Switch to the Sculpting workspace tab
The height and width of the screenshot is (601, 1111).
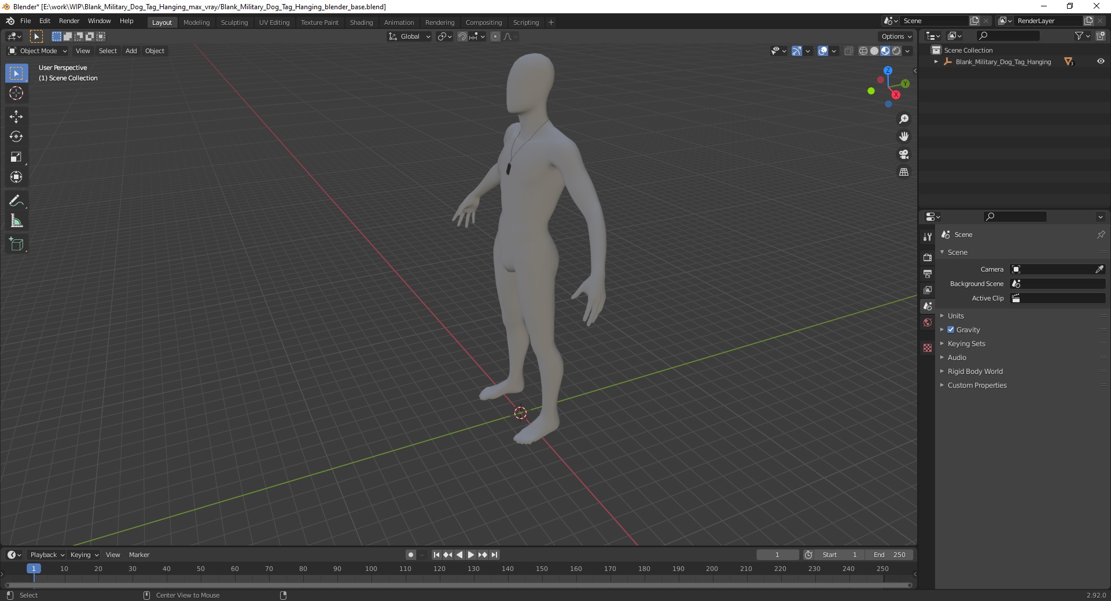[234, 23]
